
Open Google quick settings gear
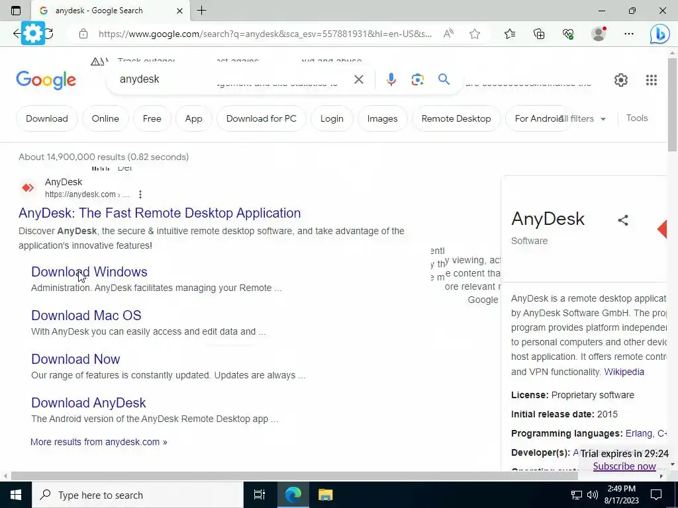pyautogui.click(x=620, y=80)
